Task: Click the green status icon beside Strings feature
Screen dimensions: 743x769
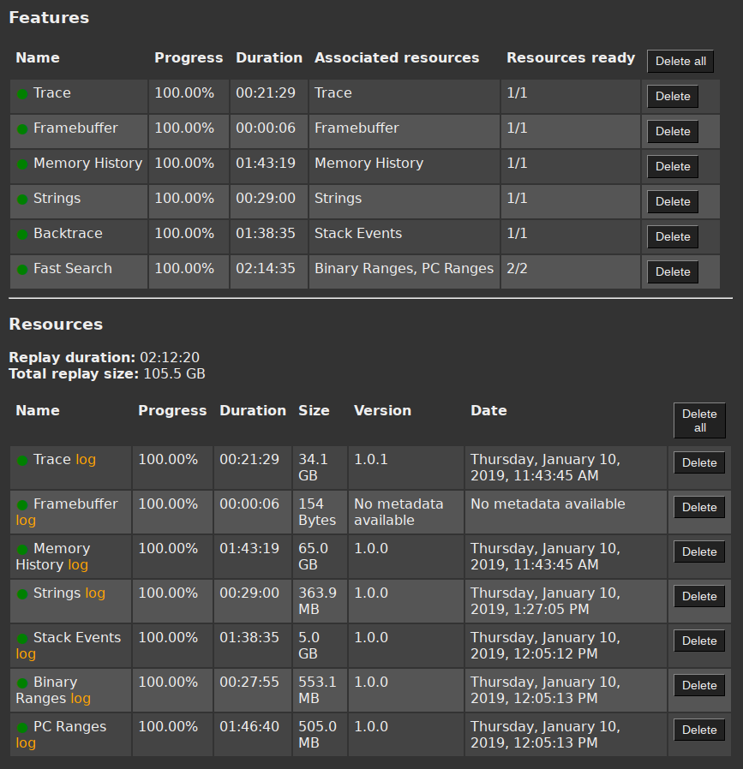Action: 21,198
